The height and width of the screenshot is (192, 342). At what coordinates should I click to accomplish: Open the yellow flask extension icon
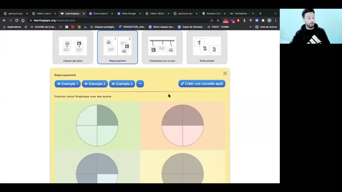click(244, 20)
